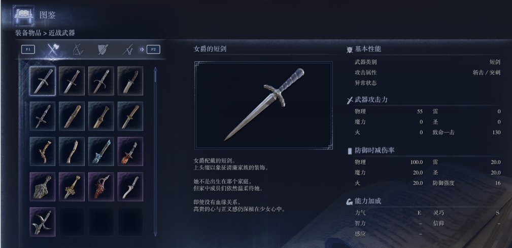This screenshot has width=512, height=248.
Task: Click the F2 next category key
Action: pos(153,50)
